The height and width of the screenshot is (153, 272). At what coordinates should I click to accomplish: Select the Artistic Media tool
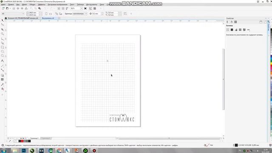point(3,43)
